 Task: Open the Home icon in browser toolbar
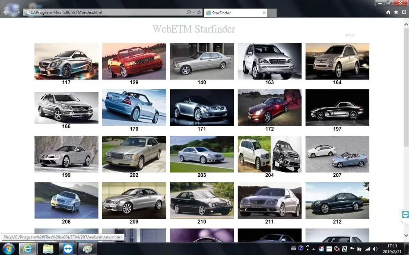[x=388, y=12]
